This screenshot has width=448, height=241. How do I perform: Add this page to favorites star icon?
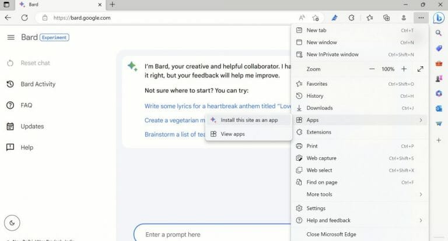point(316,17)
